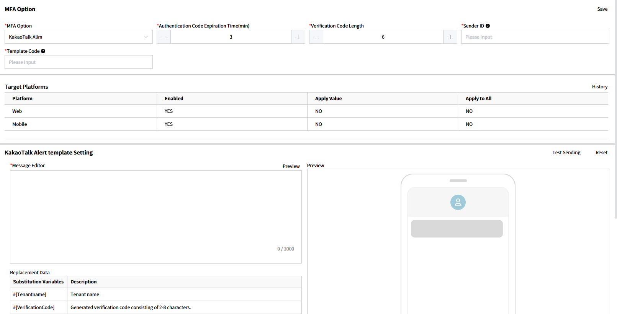Viewport: 617px width, 314px height.
Task: Click the page's vertical scrollbar
Action: click(x=615, y=115)
